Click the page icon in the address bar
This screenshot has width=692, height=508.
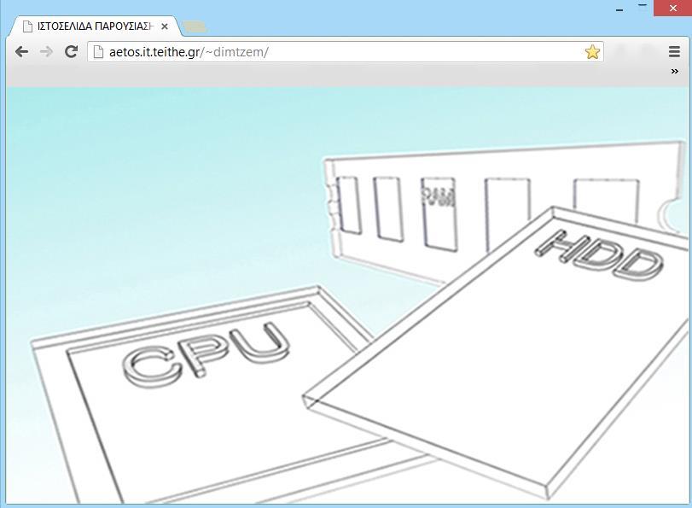(98, 52)
